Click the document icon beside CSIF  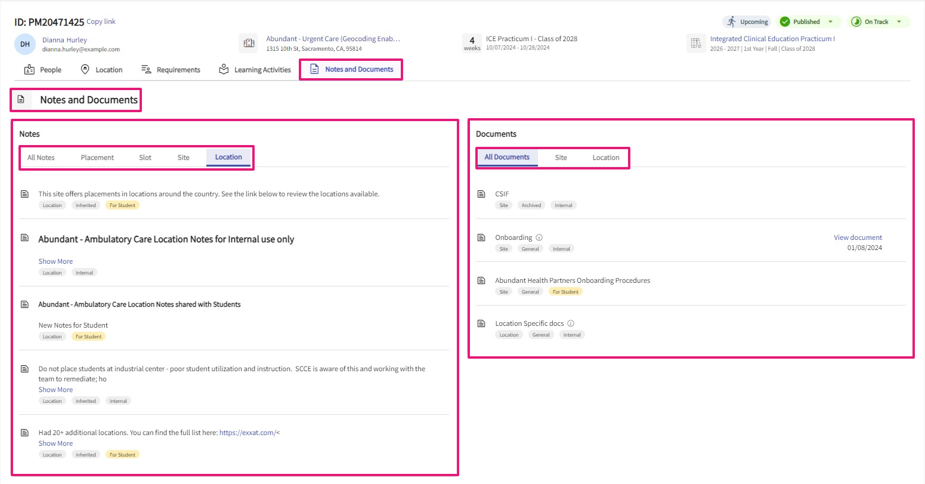[481, 194]
